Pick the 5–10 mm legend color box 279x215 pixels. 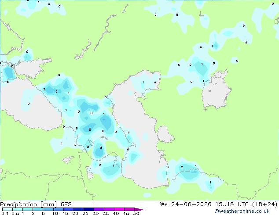pos(48,209)
